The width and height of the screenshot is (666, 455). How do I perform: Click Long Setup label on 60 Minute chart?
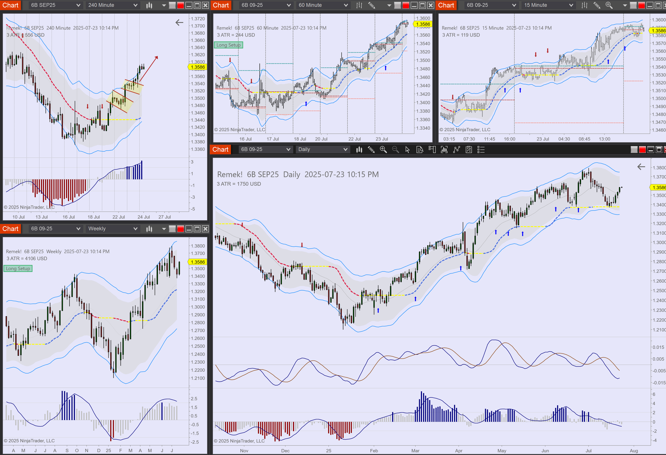coord(228,45)
